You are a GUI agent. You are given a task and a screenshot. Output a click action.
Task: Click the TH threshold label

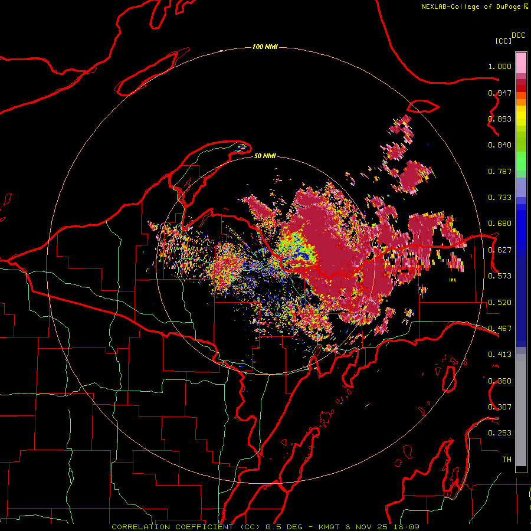click(507, 460)
